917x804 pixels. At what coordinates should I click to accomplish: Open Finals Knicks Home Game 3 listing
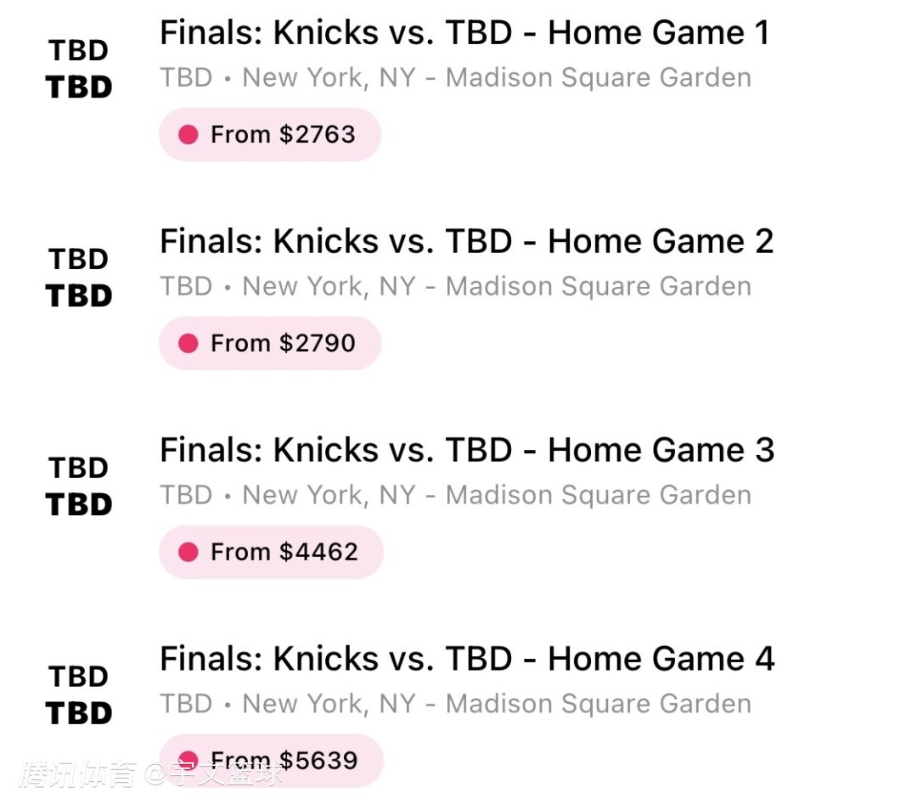coord(467,450)
